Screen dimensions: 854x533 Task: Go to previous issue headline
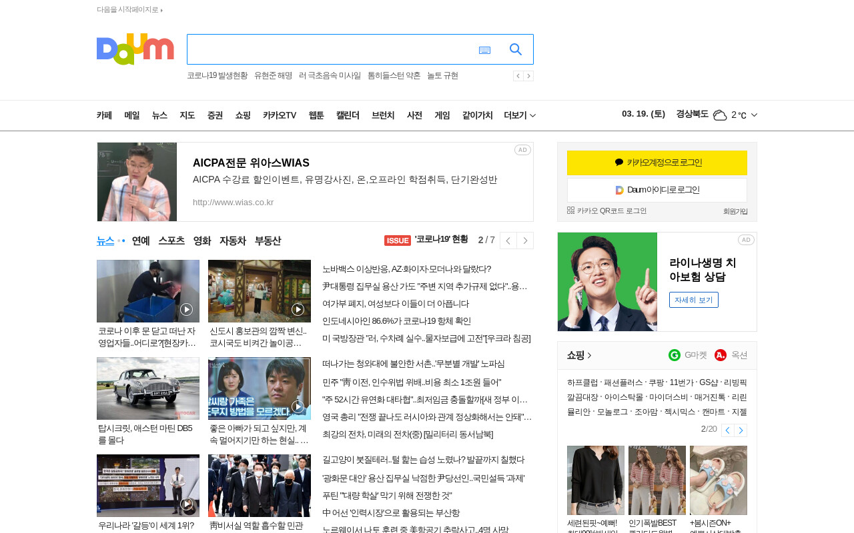click(x=508, y=241)
